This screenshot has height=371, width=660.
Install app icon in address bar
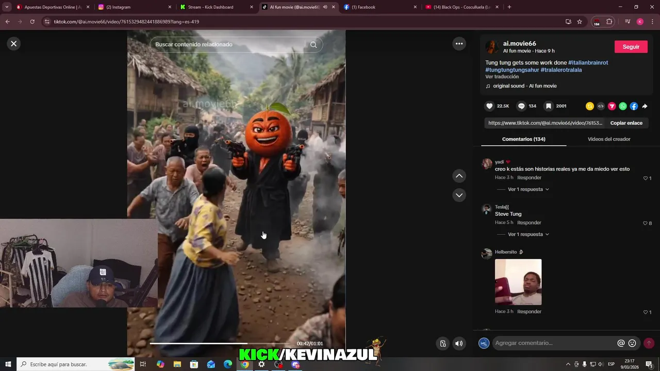tap(568, 22)
